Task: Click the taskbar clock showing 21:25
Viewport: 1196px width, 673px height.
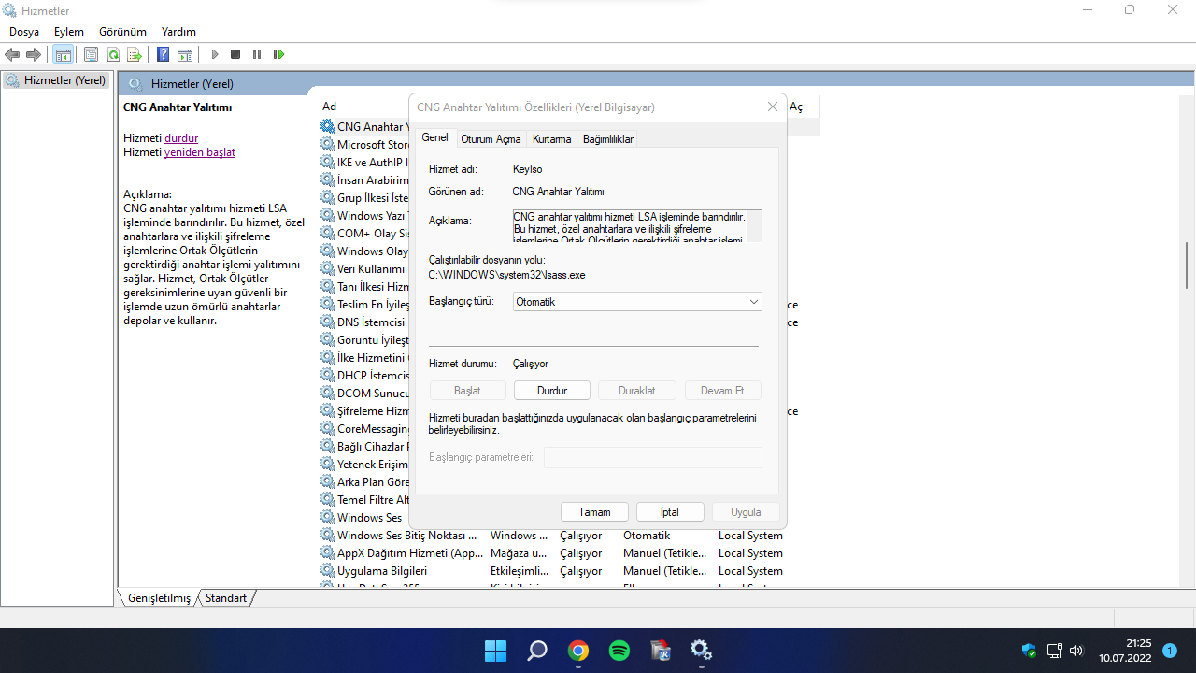Action: 1124,651
